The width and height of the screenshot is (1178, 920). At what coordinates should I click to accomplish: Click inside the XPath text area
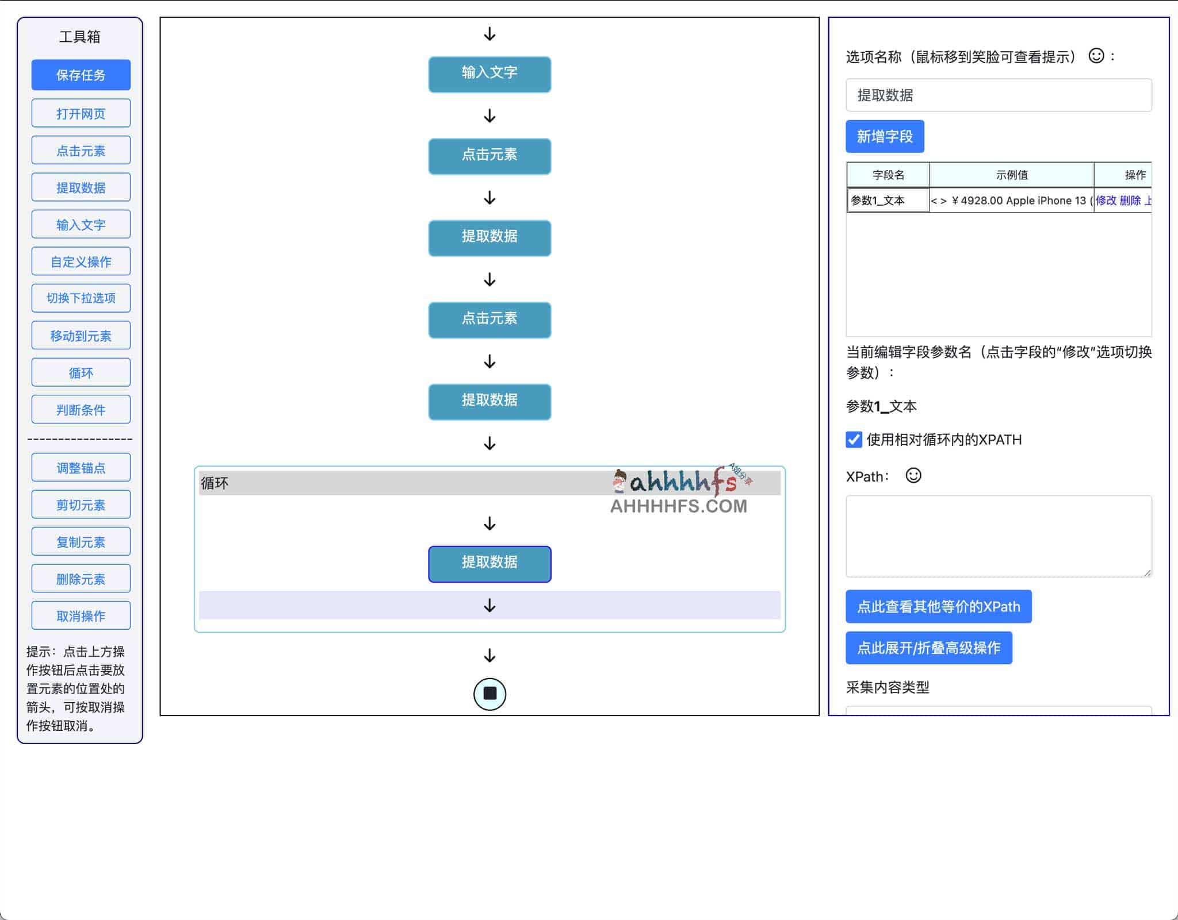pyautogui.click(x=998, y=534)
